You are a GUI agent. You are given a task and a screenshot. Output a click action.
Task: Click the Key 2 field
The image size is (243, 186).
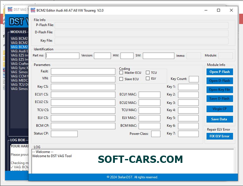(x=188, y=95)
